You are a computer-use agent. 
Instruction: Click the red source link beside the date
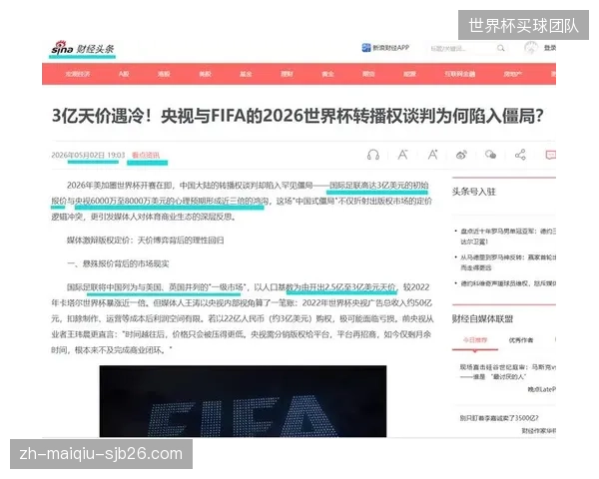[146, 155]
